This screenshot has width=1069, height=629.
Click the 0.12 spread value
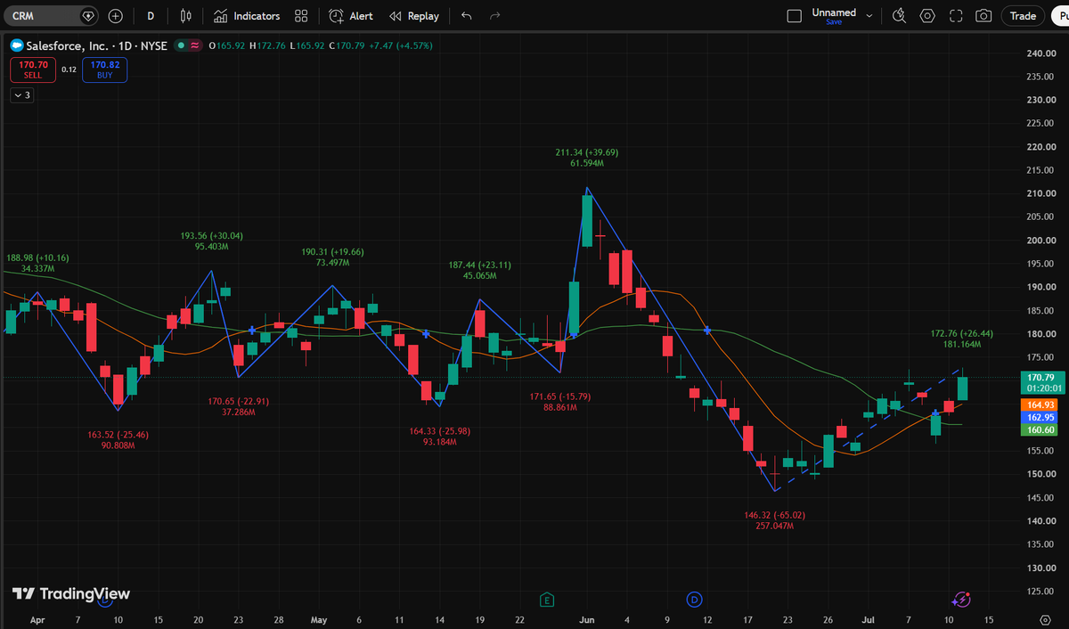pyautogui.click(x=69, y=69)
